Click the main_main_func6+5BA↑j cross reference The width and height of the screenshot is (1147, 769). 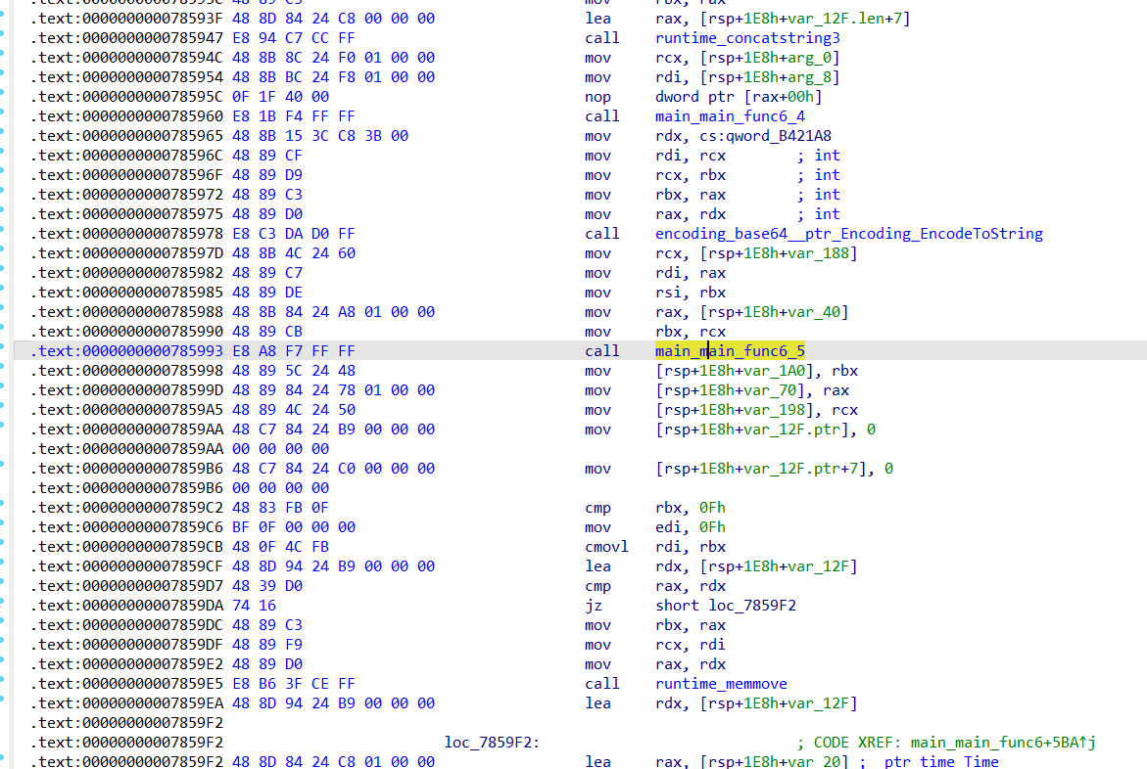click(x=1003, y=743)
